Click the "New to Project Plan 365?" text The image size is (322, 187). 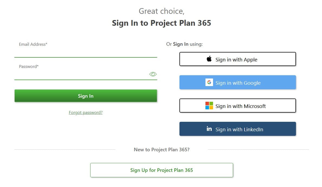pyautogui.click(x=162, y=150)
